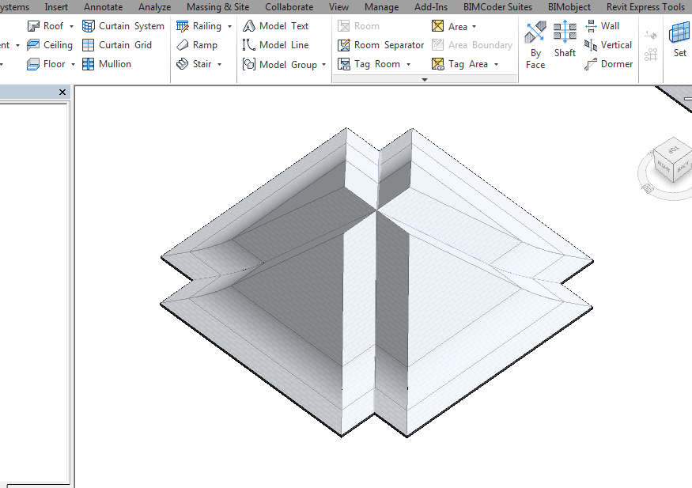Select the Curtain System tool
The width and height of the screenshot is (692, 488).
[123, 26]
